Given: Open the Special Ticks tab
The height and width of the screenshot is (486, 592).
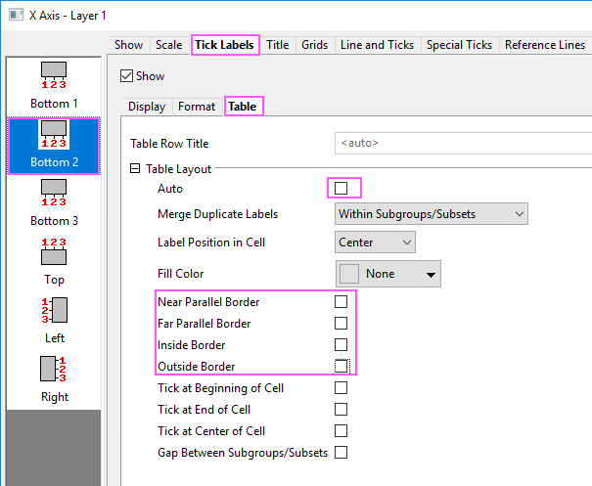Looking at the screenshot, I should coord(460,45).
